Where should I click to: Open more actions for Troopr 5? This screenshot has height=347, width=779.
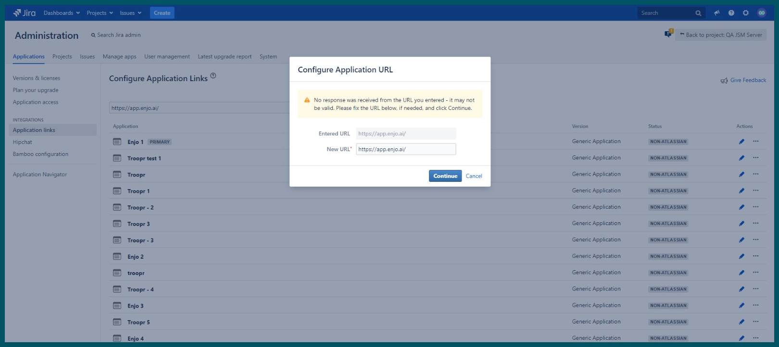756,322
